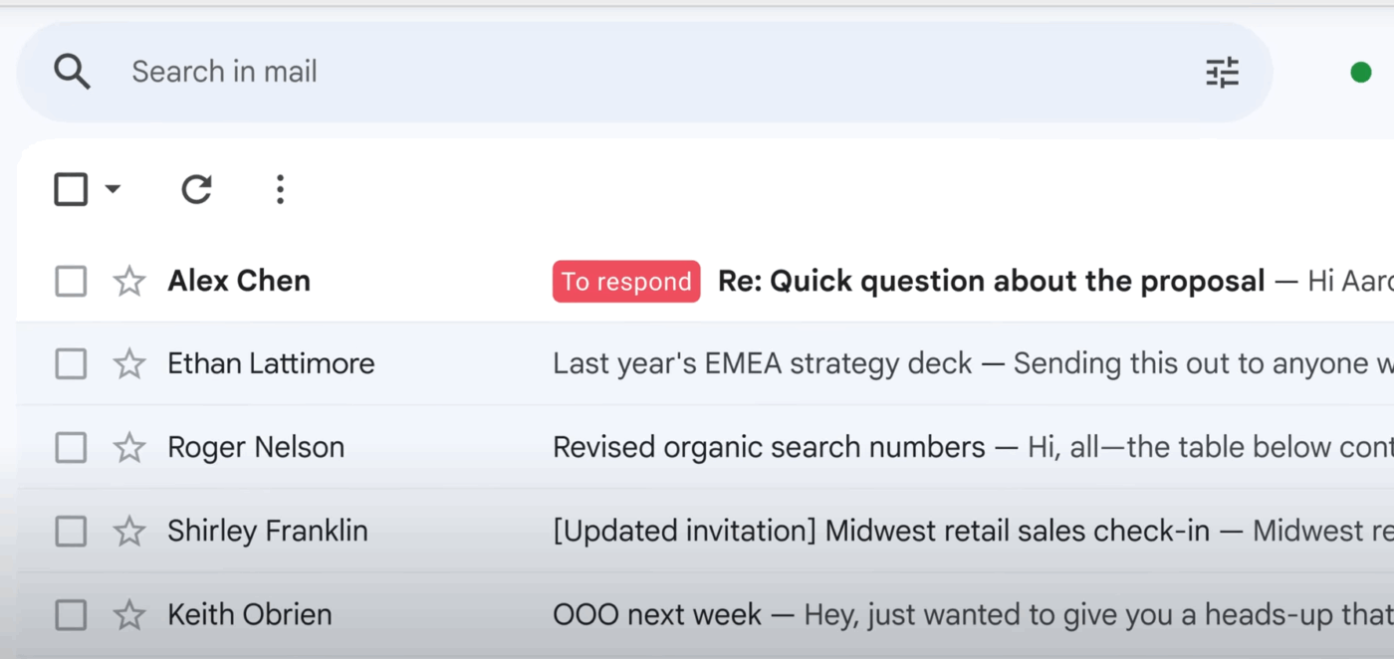The height and width of the screenshot is (659, 1394).
Task: Open the more options three-dot menu
Action: point(280,189)
